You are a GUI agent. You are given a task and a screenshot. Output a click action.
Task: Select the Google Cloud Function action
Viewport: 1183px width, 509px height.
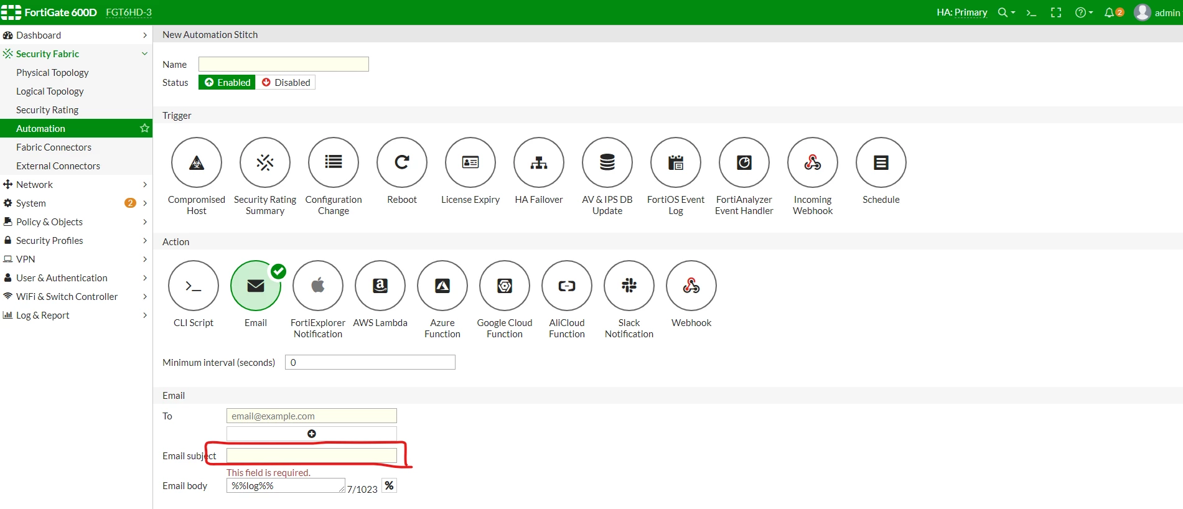point(505,286)
